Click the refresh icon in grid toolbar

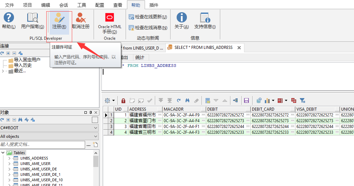[x=179, y=100]
